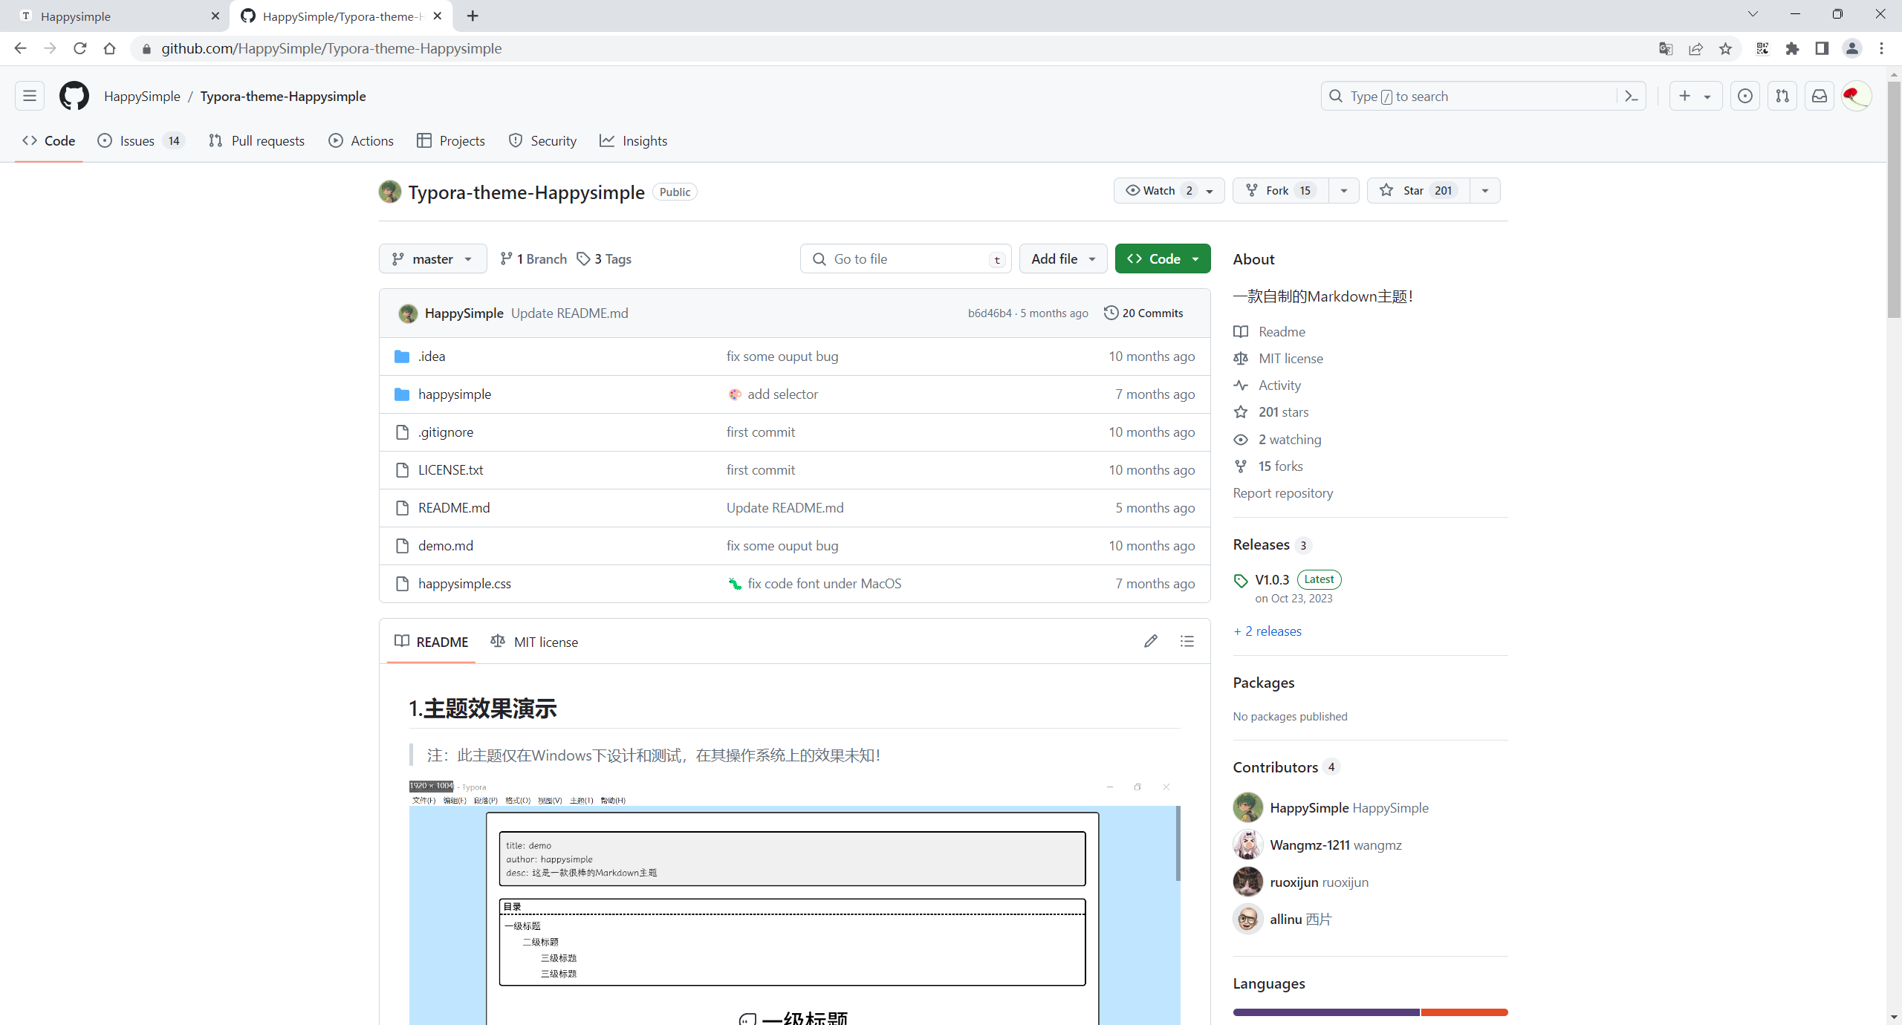Switch to the Projects tab
The image size is (1902, 1025).
pyautogui.click(x=451, y=141)
